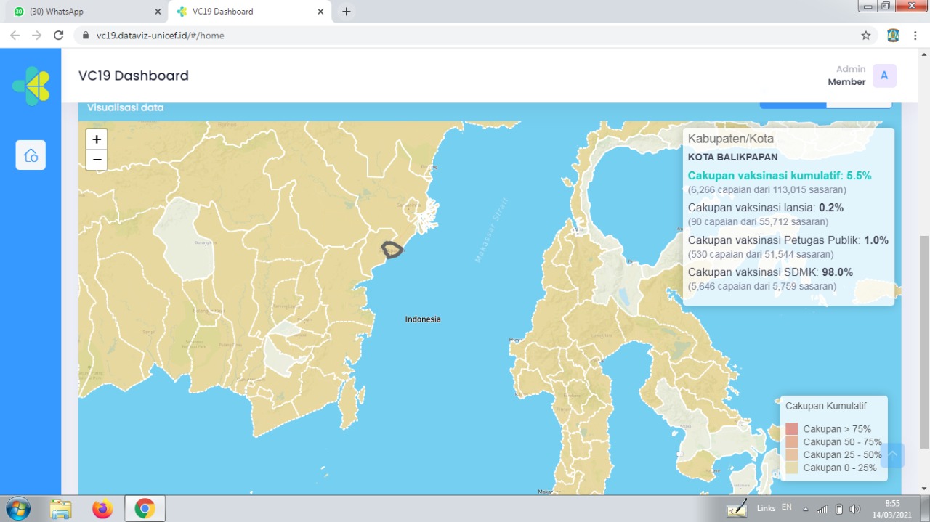Click the taskbar volume speaker icon
The width and height of the screenshot is (930, 522).
tap(854, 509)
